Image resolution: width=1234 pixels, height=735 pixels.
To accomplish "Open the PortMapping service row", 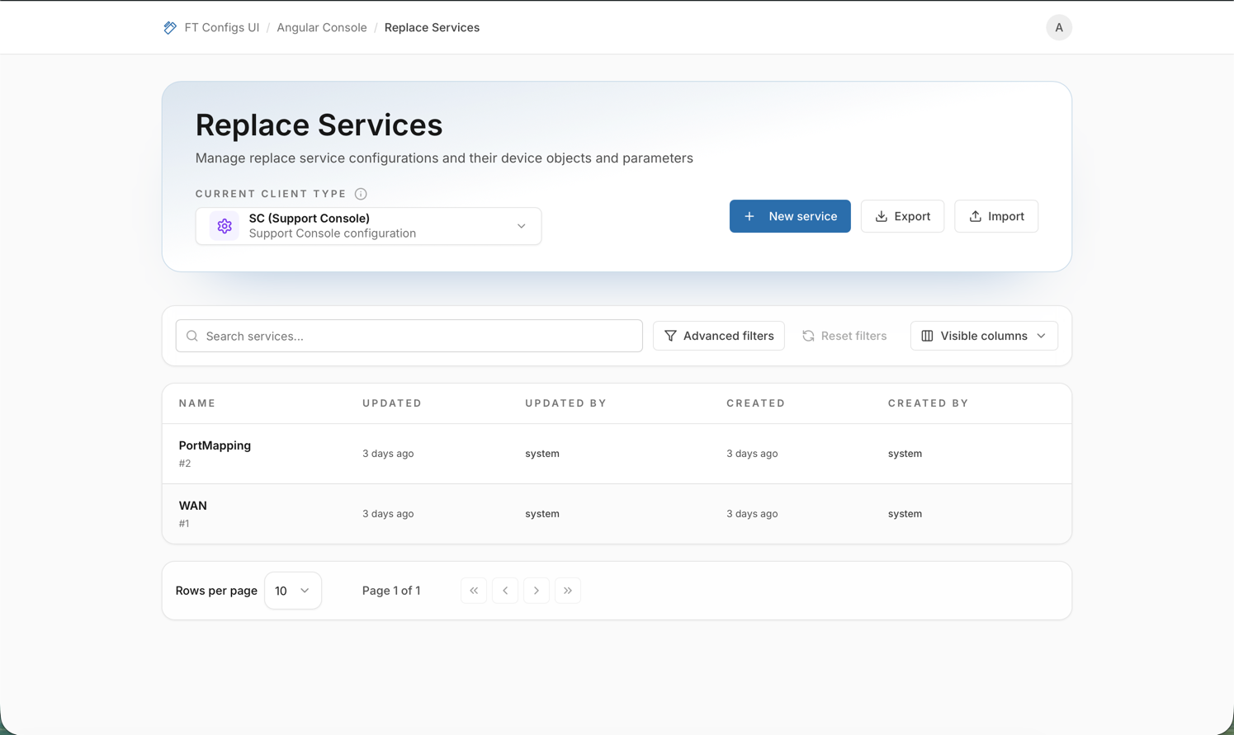I will tap(617, 454).
